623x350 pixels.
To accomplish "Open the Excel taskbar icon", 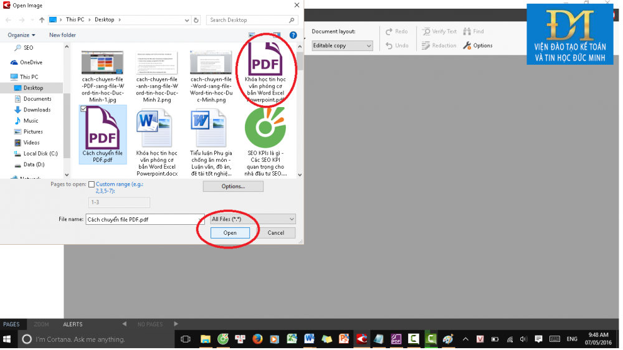I will [x=292, y=339].
